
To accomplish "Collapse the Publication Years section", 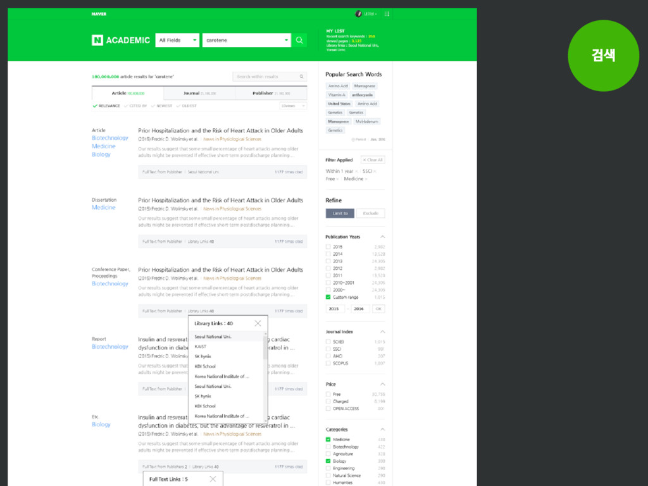I will click(383, 237).
